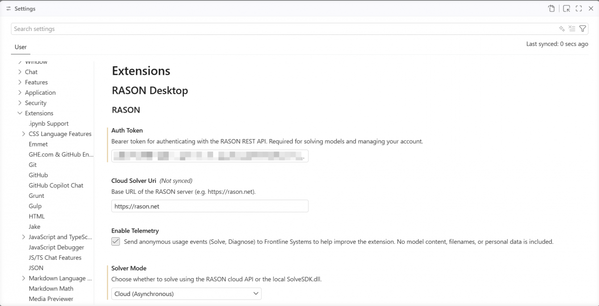The image size is (599, 306).
Task: Open GitHub Copilot Chat settings
Action: (56, 185)
